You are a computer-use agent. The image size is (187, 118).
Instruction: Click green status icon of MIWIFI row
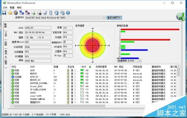[13, 74]
